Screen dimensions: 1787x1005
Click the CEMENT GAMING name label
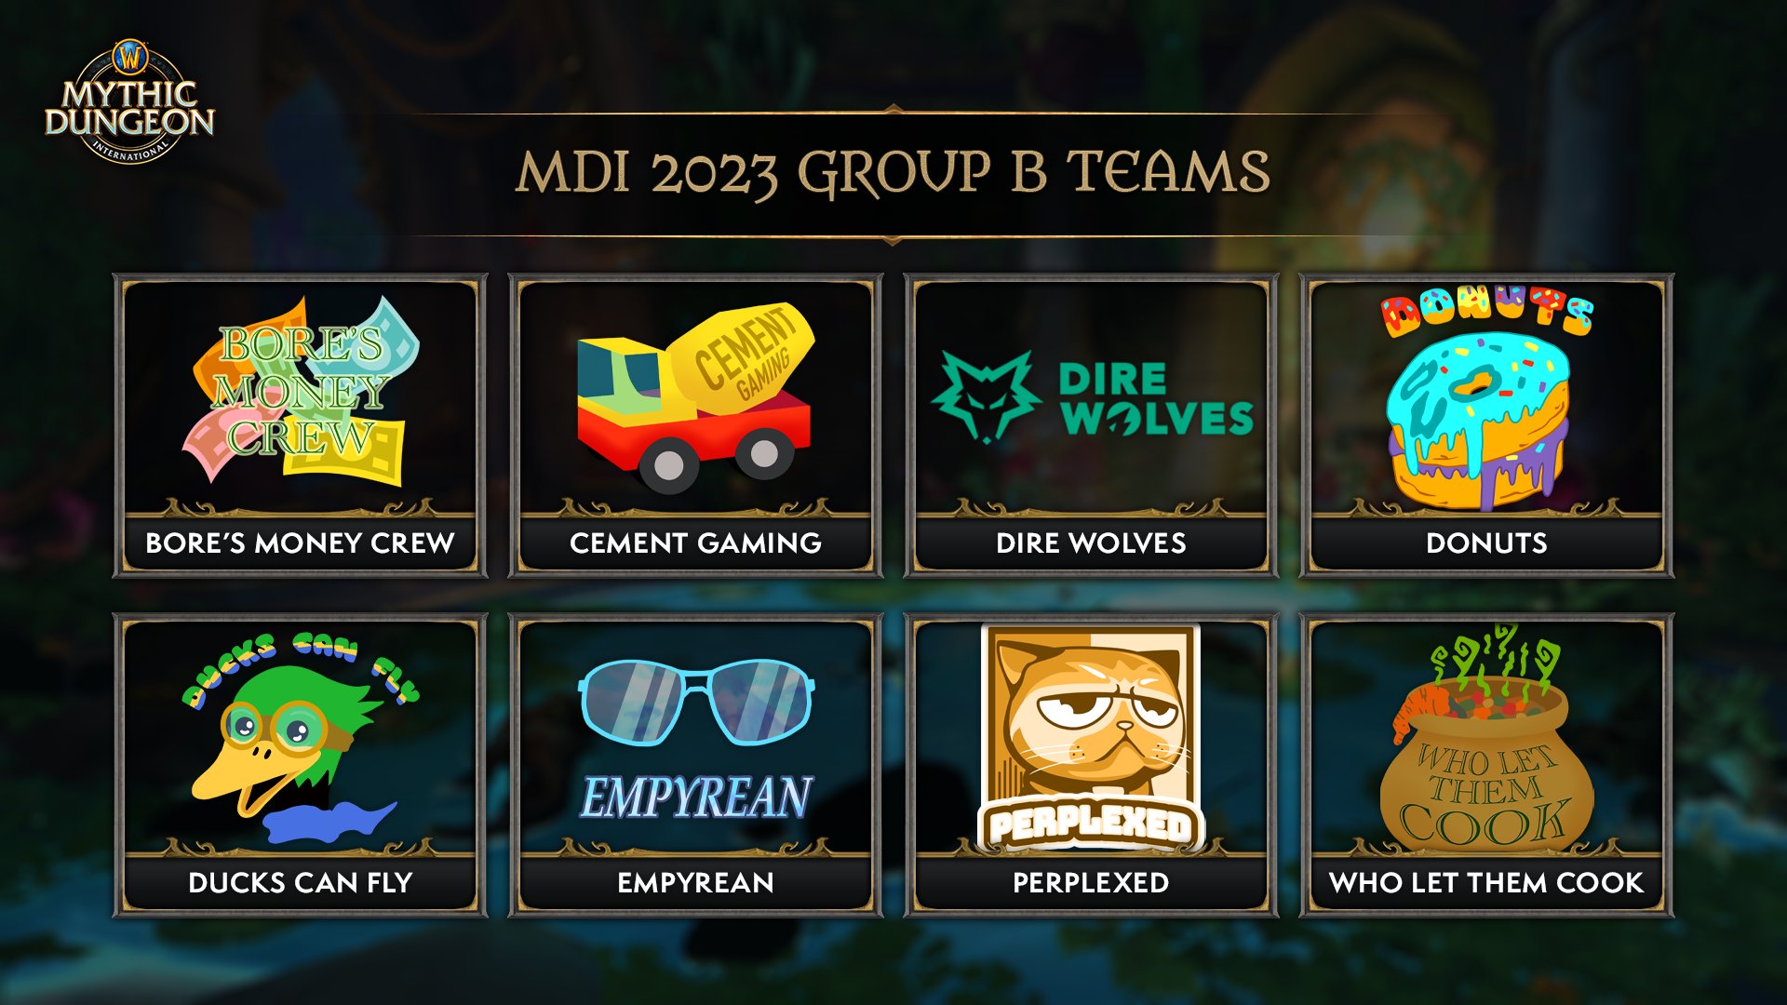coord(695,543)
